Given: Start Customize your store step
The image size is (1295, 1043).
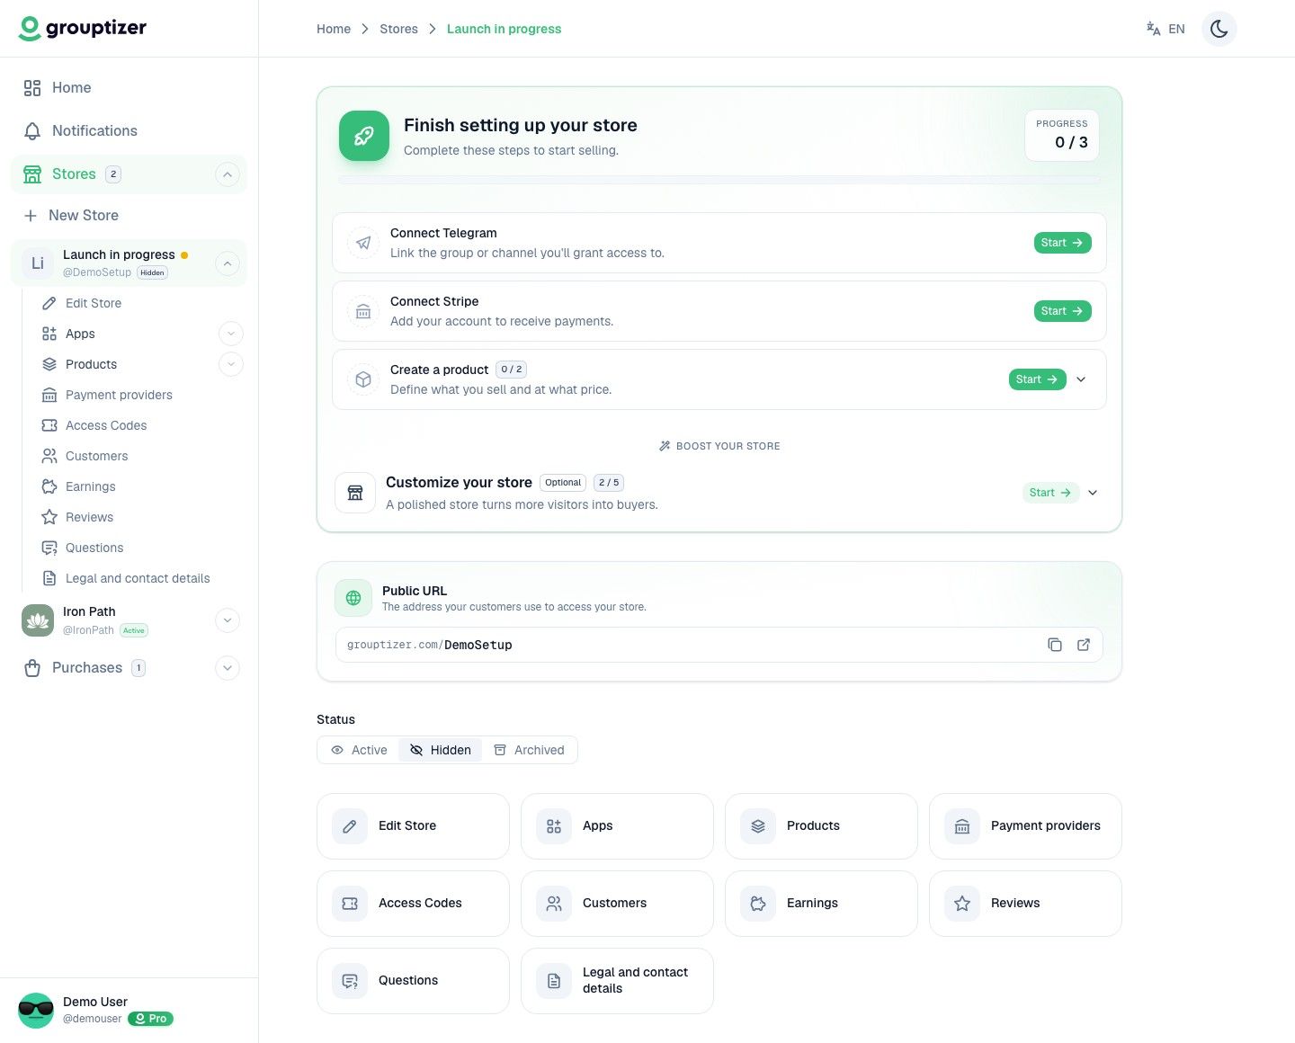Looking at the screenshot, I should pos(1050,493).
